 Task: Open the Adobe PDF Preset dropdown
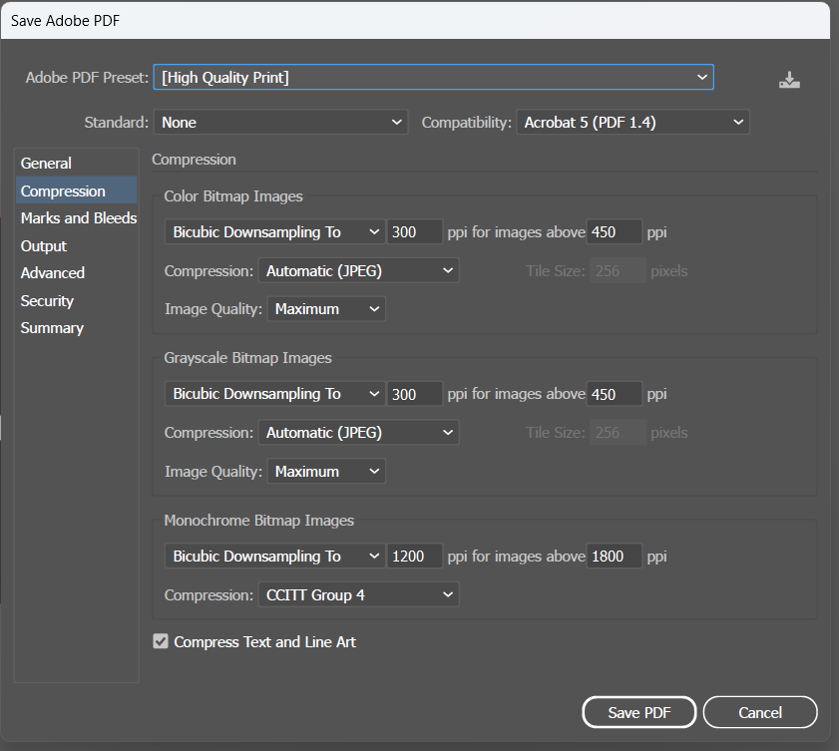click(x=433, y=77)
